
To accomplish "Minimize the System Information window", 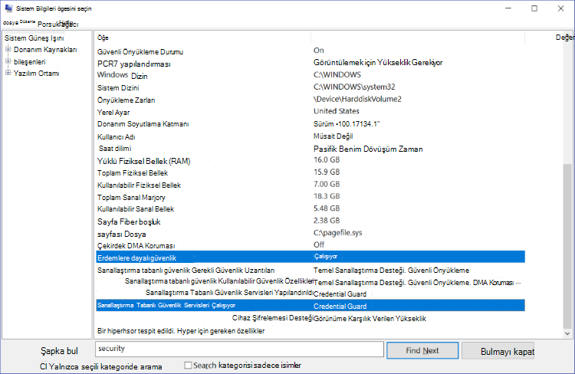I will 508,8.
